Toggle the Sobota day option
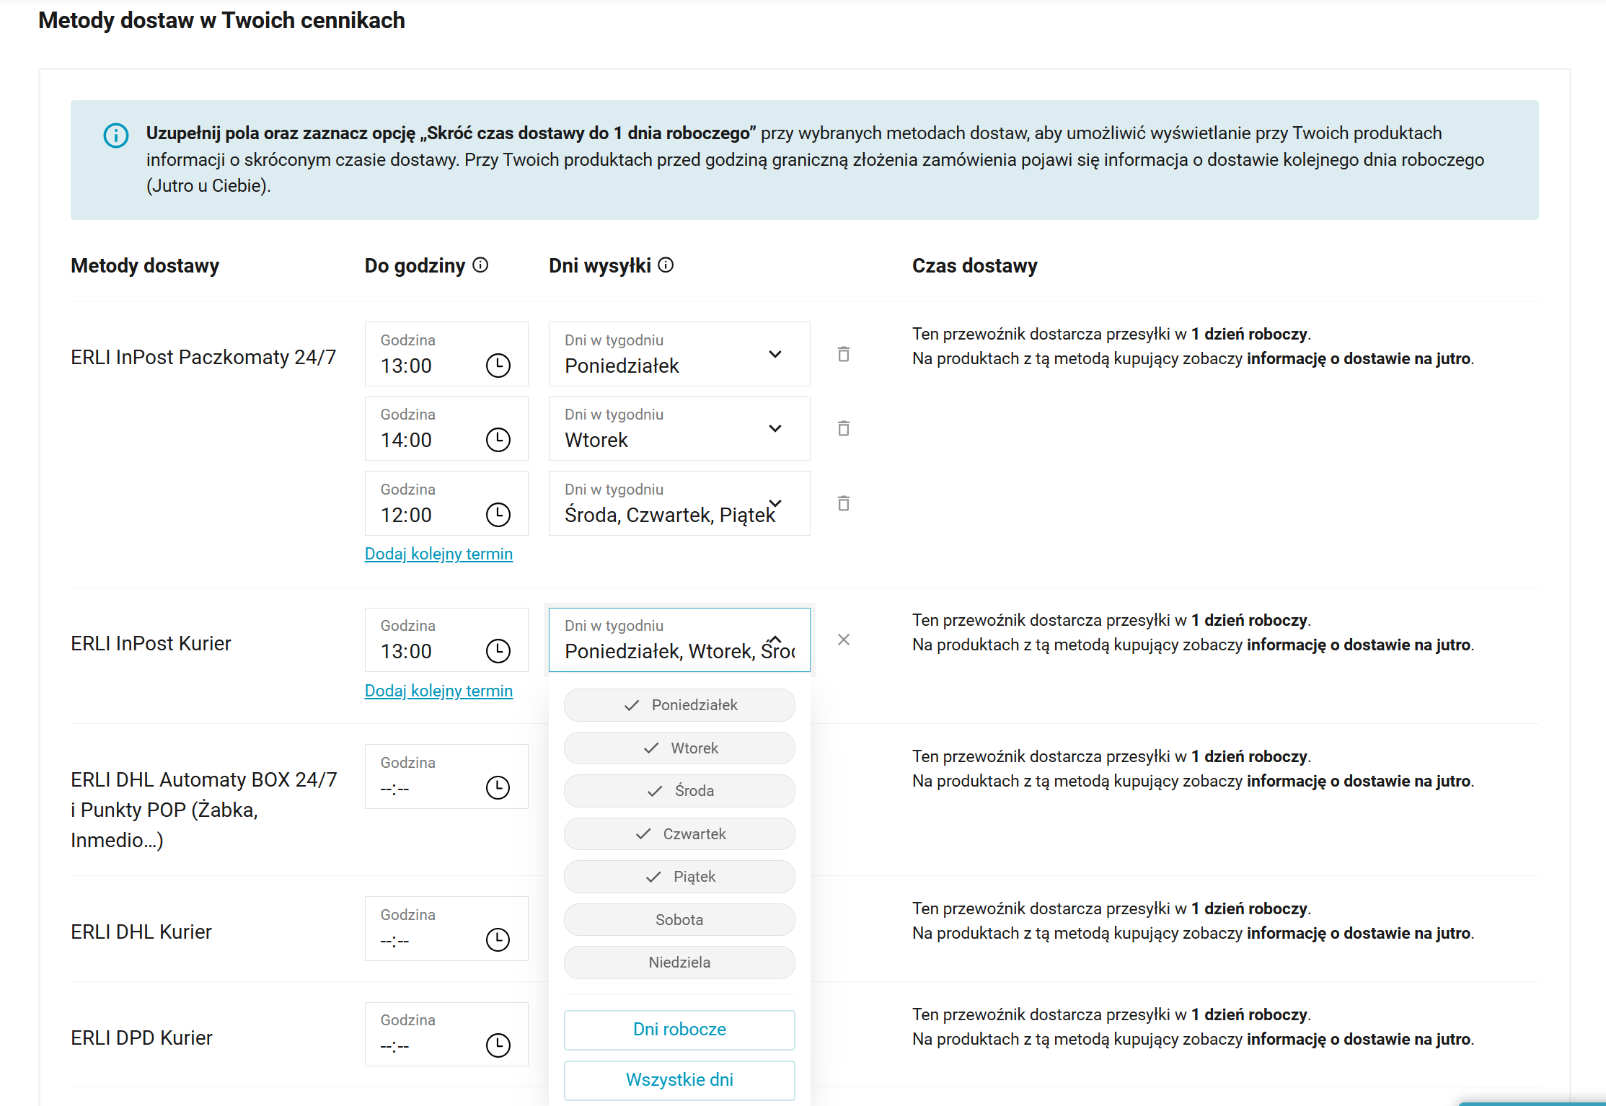1606x1106 pixels. coord(679,920)
